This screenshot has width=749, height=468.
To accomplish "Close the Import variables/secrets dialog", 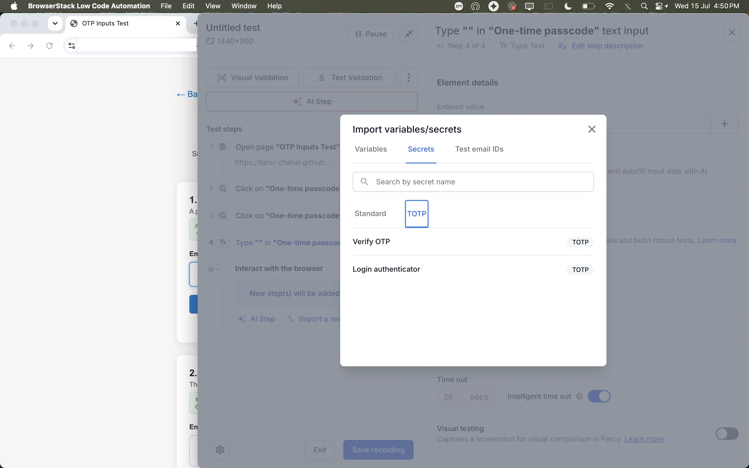I will [x=591, y=129].
